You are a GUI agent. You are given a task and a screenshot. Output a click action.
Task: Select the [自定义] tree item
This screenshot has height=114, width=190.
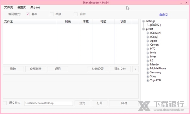tap(155, 25)
